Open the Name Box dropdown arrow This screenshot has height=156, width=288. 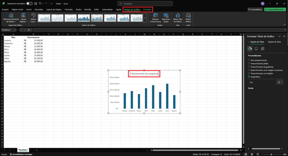click(x=15, y=30)
